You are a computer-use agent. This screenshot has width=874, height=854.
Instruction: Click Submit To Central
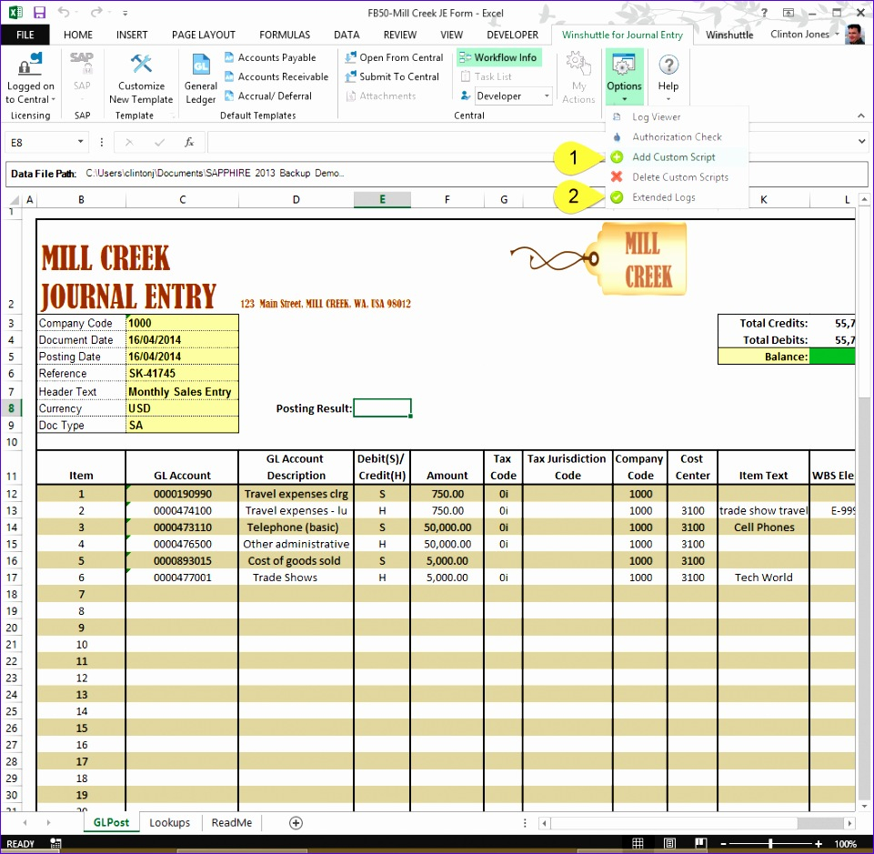(392, 76)
